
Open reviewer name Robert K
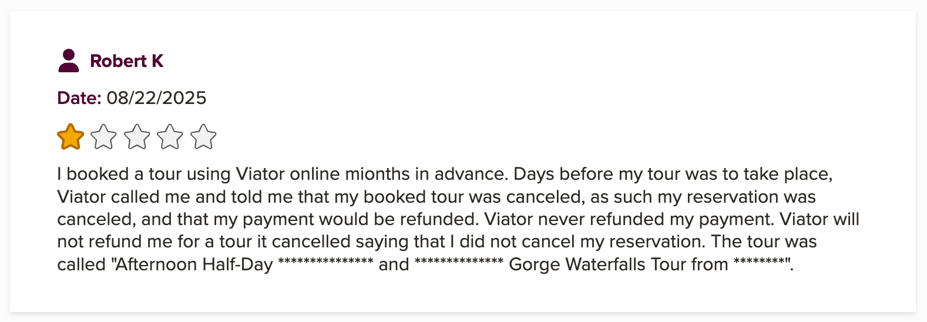tap(126, 61)
